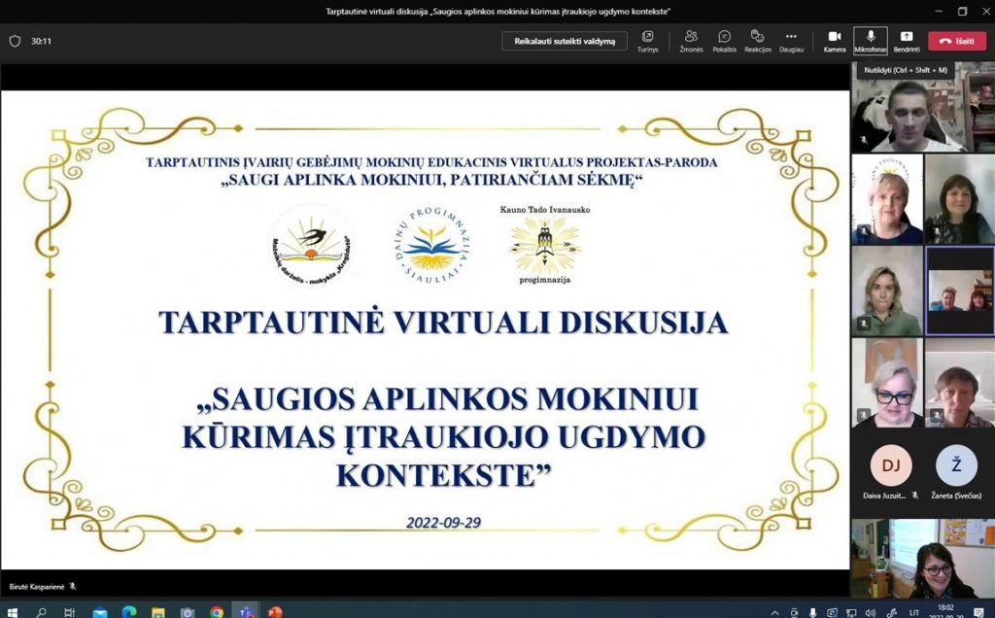Open Windows taskbar search
The height and width of the screenshot is (618, 995).
point(41,612)
